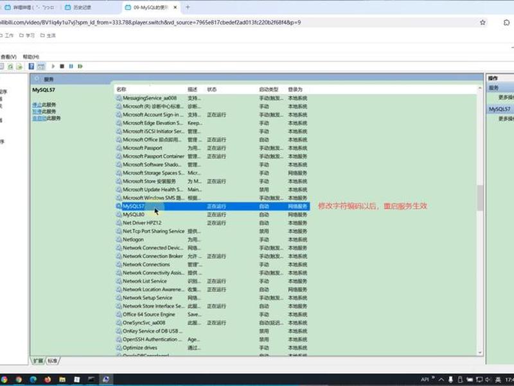This screenshot has height=386, width=514.
Task: Click the Start Service play icon
Action: click(x=53, y=66)
